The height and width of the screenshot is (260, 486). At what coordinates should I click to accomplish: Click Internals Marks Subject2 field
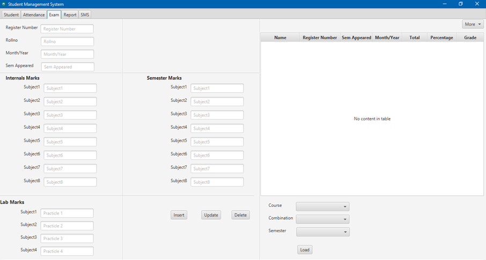click(x=70, y=102)
